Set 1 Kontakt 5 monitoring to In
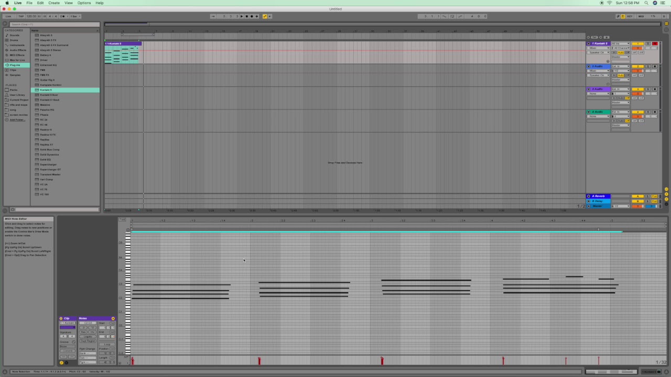The width and height of the screenshot is (671, 377). 614,52
